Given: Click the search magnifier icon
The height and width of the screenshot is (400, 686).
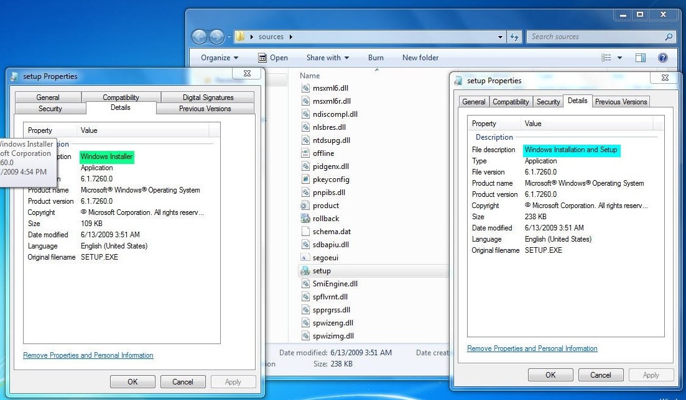Looking at the screenshot, I should coord(669,37).
